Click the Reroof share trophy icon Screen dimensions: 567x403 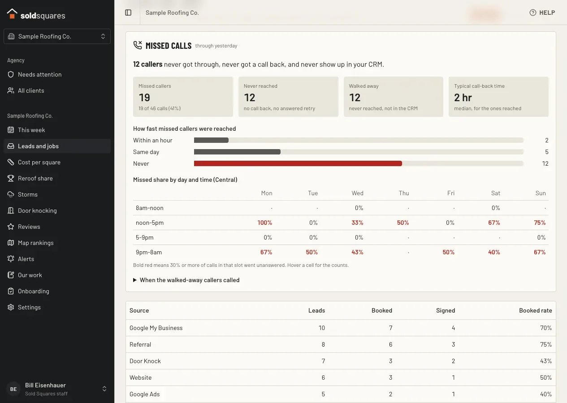tap(11, 178)
